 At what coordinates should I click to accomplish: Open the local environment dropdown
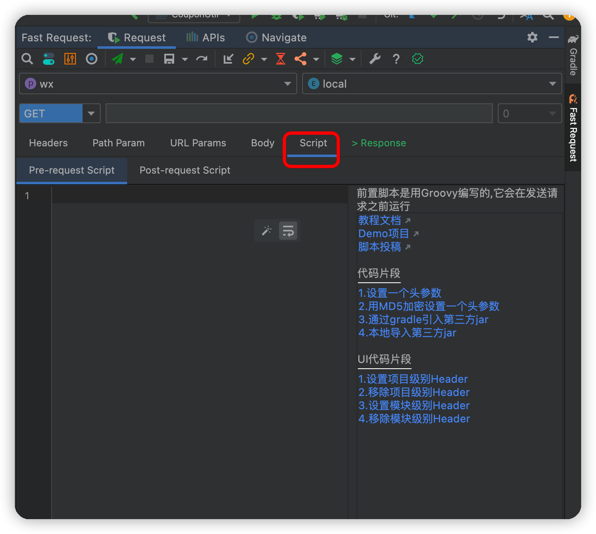pos(552,83)
